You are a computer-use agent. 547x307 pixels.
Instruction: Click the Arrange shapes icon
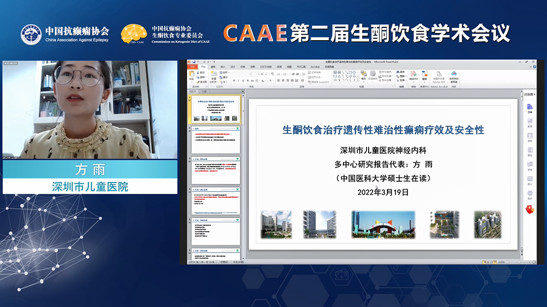tap(364, 75)
